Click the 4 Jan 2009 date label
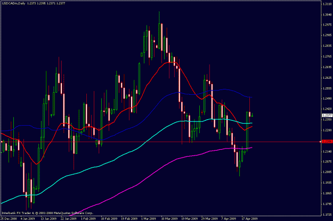 (x=28, y=219)
